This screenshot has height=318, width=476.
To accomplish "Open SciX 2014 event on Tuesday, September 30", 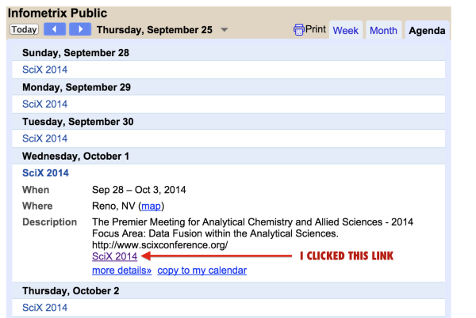I will click(x=45, y=138).
